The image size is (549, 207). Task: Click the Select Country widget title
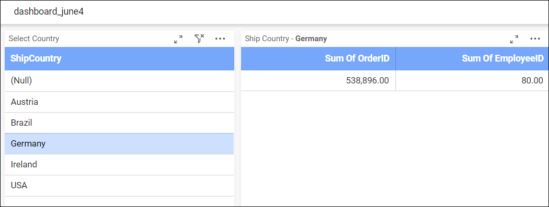tap(34, 39)
